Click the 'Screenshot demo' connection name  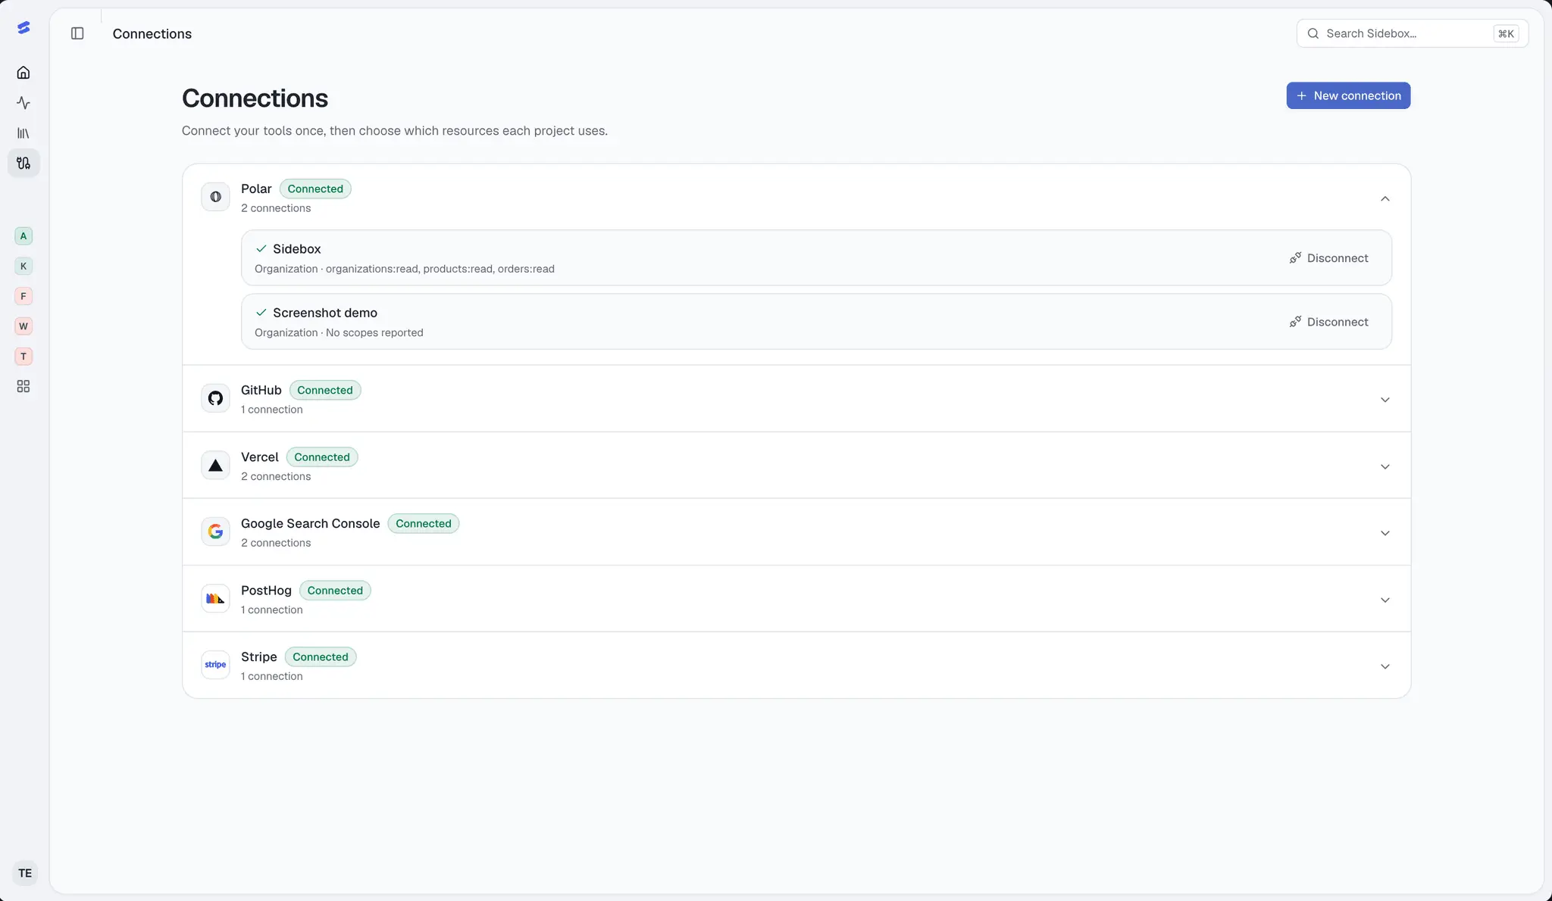coord(325,313)
